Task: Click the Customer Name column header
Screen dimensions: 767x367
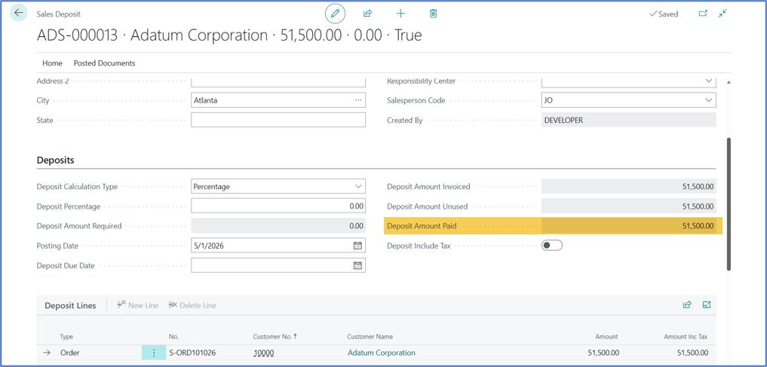Action: [370, 337]
